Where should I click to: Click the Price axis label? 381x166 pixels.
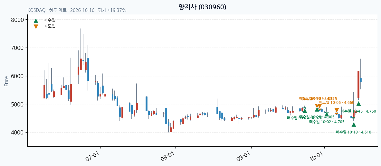(x=6, y=81)
